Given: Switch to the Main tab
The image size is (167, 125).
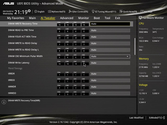Looking at the screenshot, I should point(32,18).
